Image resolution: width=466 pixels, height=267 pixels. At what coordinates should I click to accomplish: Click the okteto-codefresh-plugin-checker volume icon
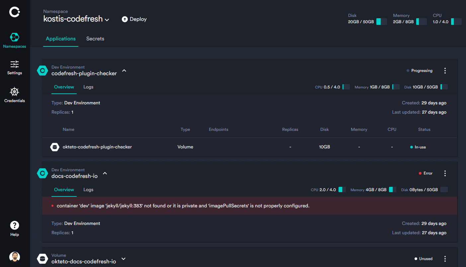click(x=55, y=147)
